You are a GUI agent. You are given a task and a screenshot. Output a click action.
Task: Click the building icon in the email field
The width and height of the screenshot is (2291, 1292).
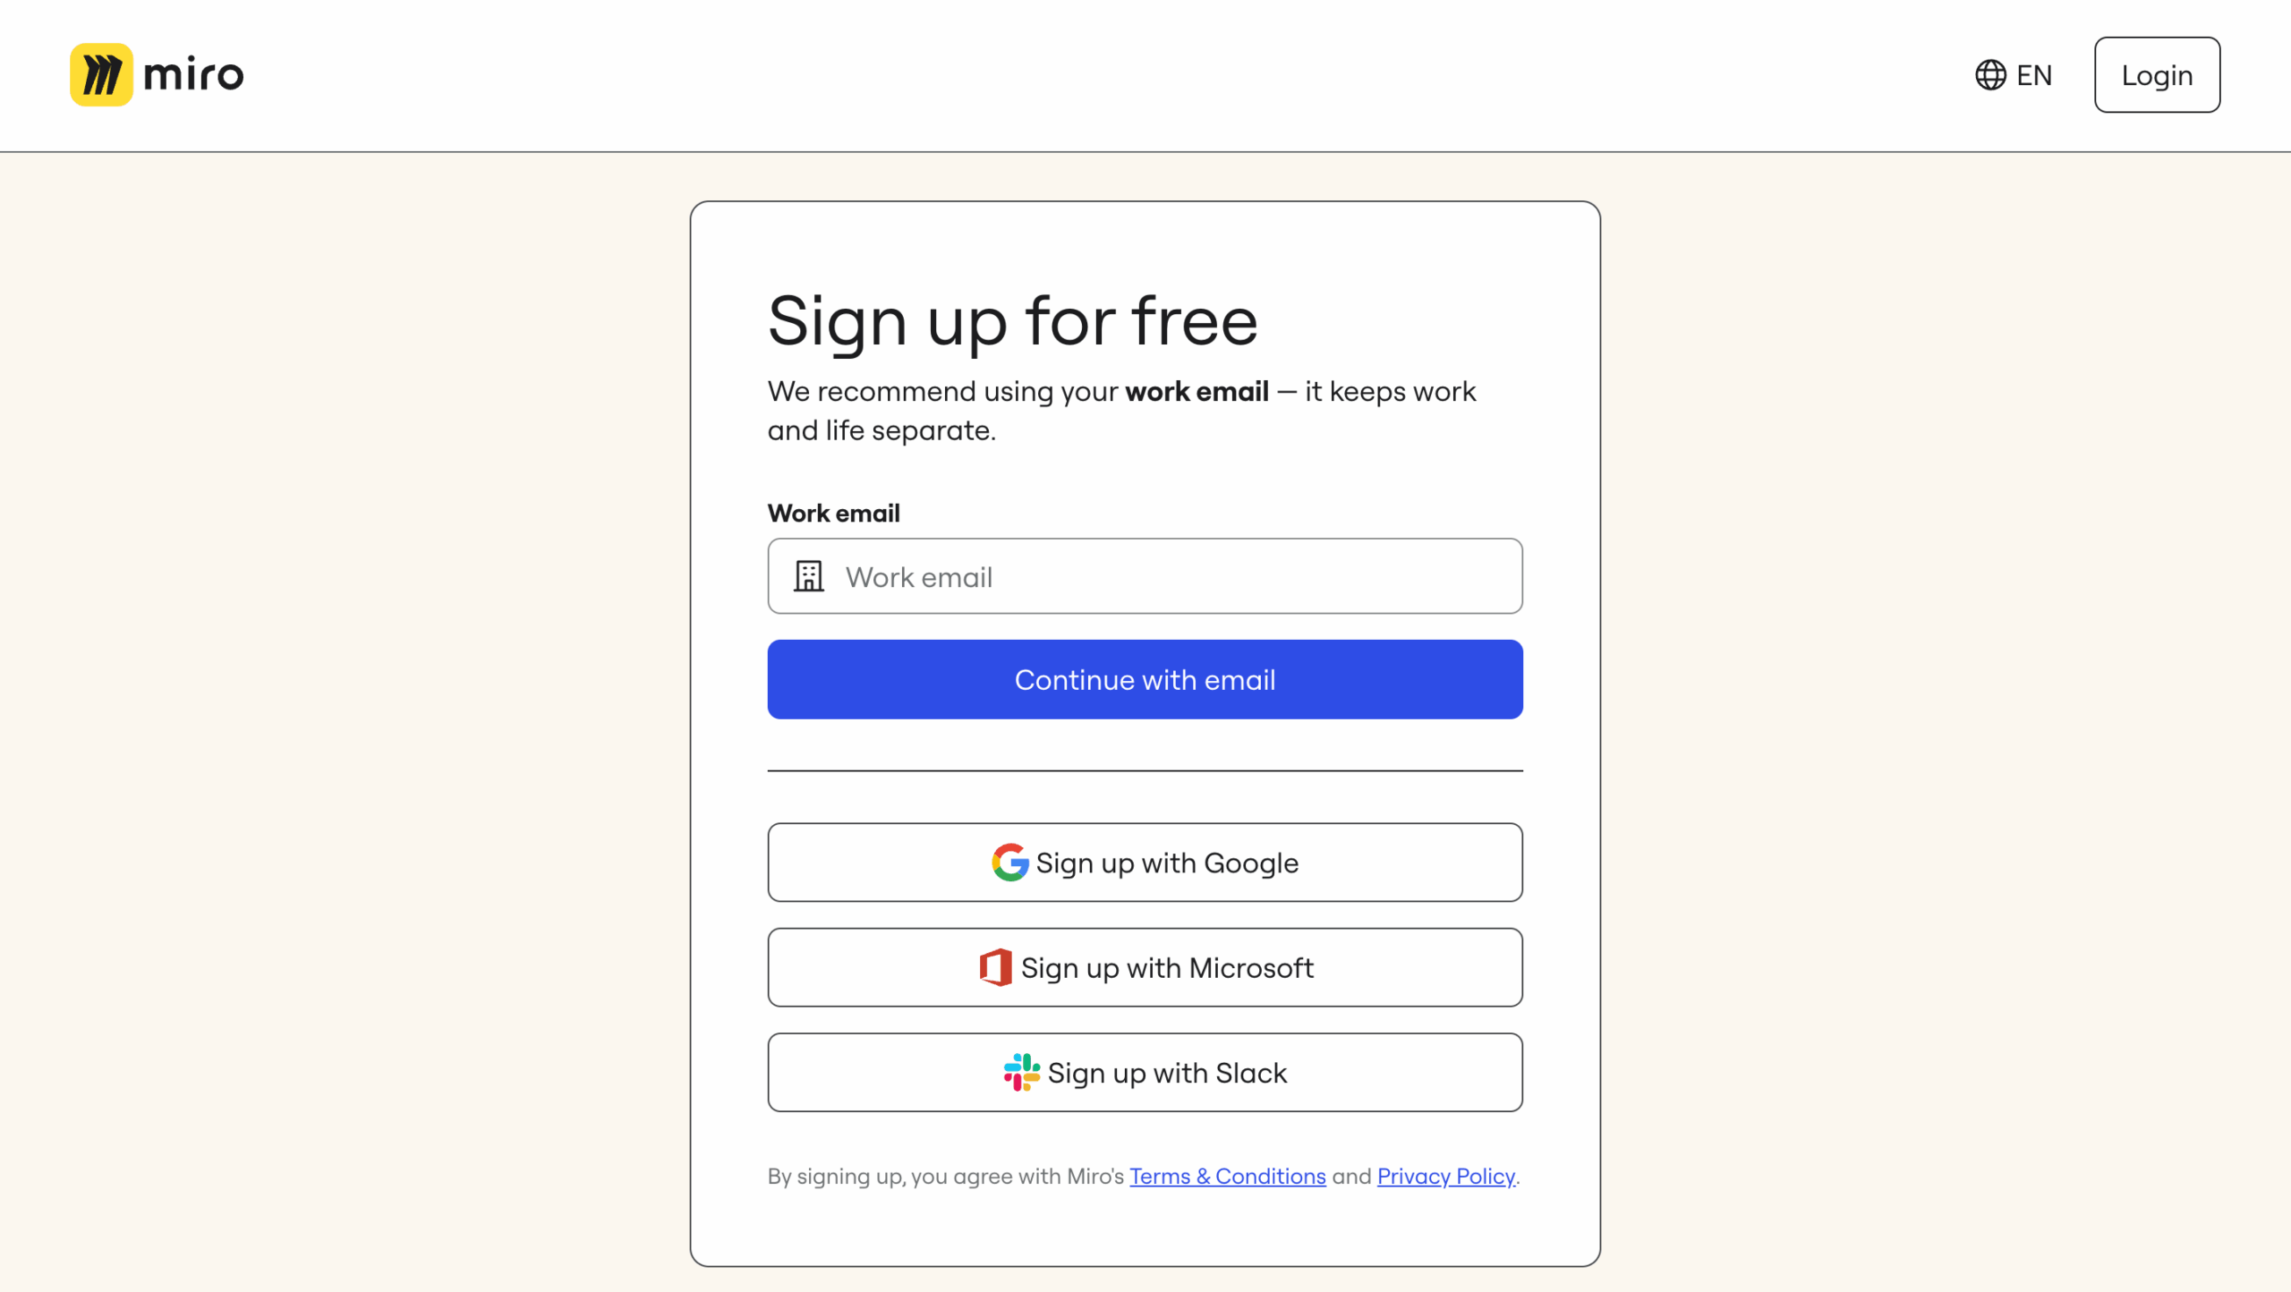pyautogui.click(x=808, y=576)
